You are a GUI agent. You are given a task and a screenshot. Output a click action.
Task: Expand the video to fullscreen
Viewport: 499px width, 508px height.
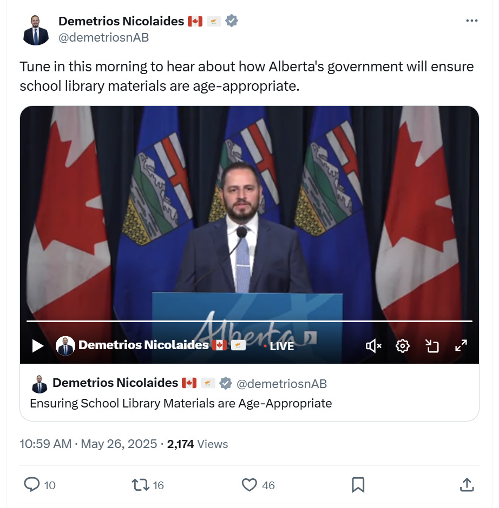coord(461,346)
